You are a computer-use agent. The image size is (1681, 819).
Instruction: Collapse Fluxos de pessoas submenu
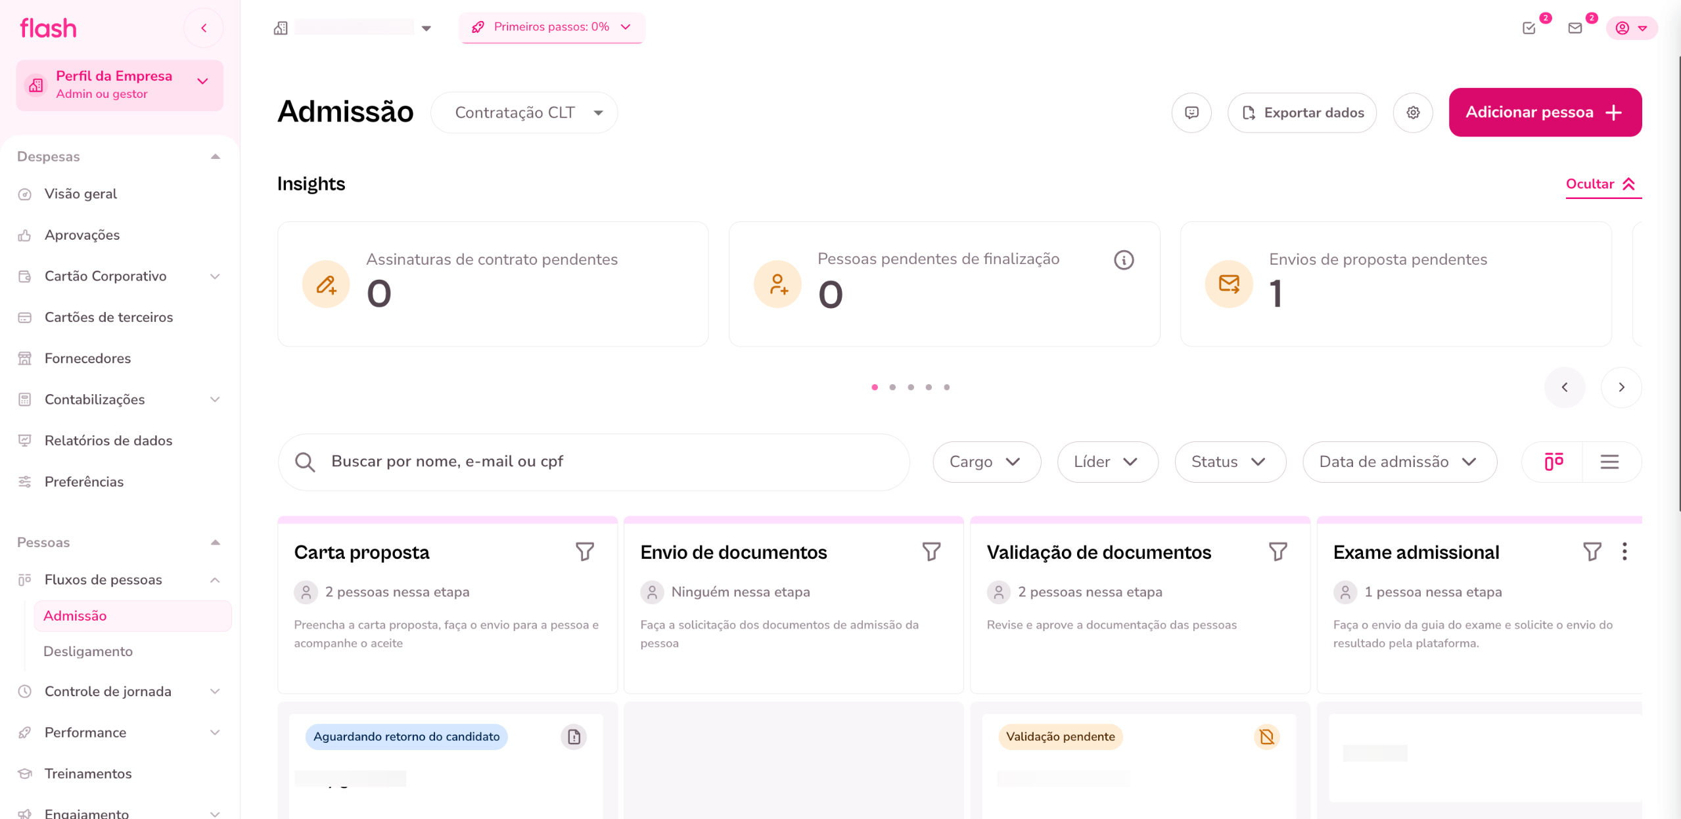click(215, 580)
